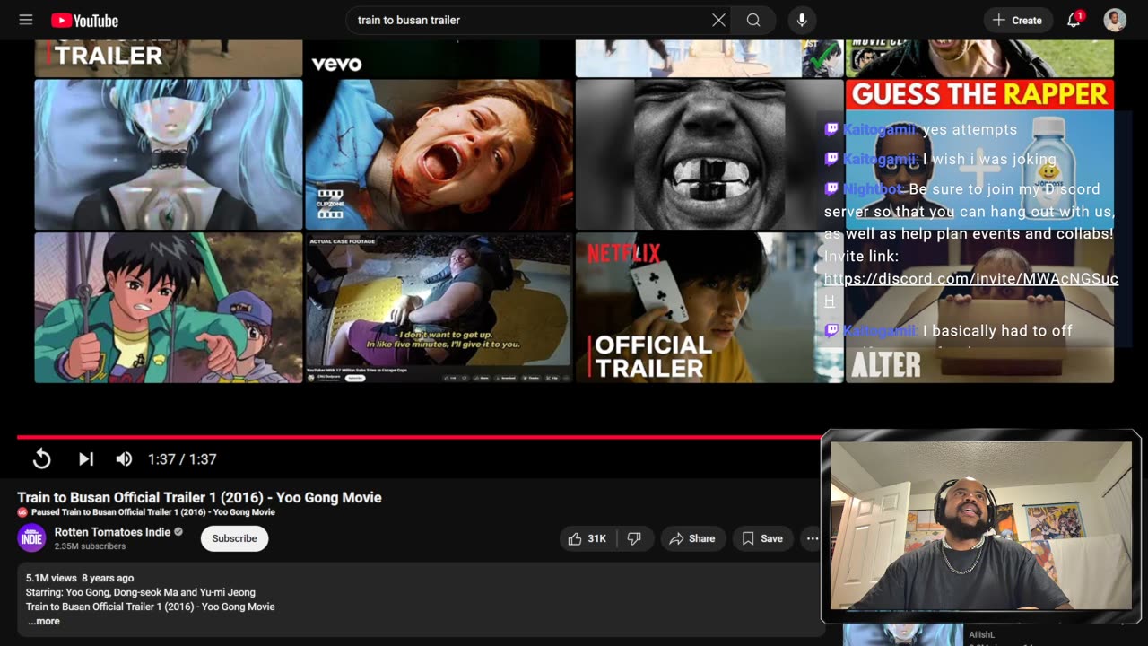This screenshot has width=1148, height=646.
Task: Clear the search box text
Action: 718,20
